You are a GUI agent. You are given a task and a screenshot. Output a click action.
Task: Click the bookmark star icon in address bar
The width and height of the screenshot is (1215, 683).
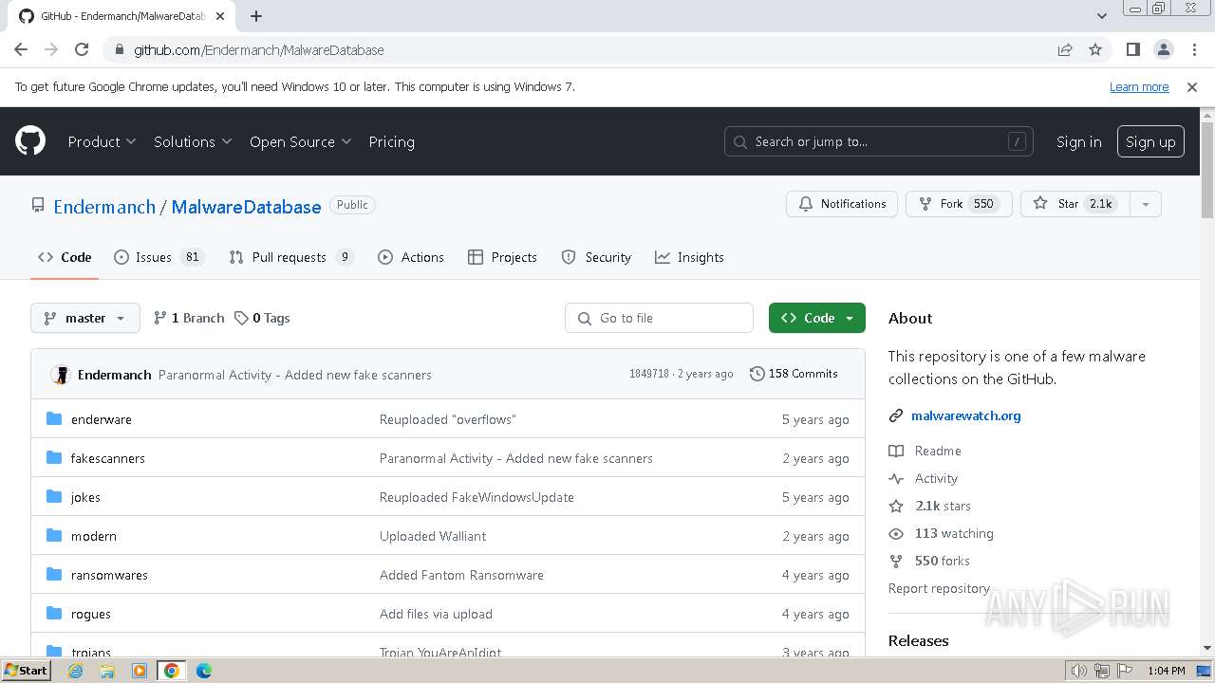point(1095,49)
